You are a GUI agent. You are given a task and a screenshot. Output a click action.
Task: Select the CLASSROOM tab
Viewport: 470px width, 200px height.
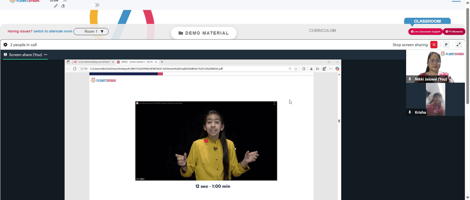pyautogui.click(x=427, y=21)
